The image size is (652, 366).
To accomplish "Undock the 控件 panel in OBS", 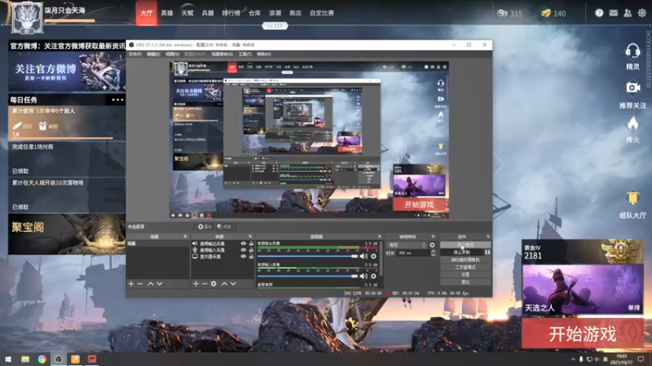I will 488,237.
